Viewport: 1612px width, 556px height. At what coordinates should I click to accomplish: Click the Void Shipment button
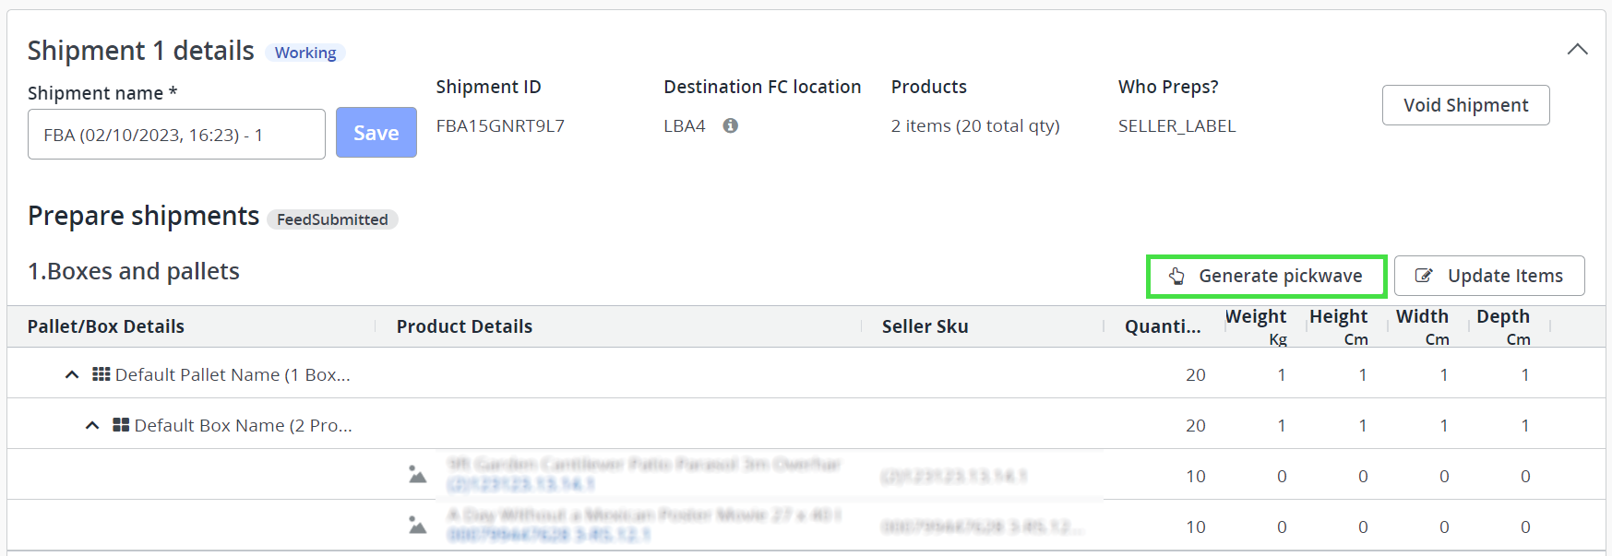pyautogui.click(x=1465, y=105)
